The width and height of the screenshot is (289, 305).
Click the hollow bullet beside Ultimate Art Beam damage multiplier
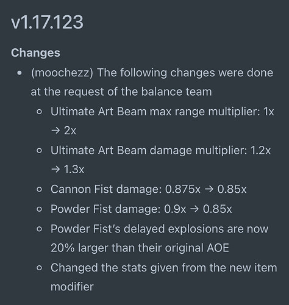click(x=39, y=151)
